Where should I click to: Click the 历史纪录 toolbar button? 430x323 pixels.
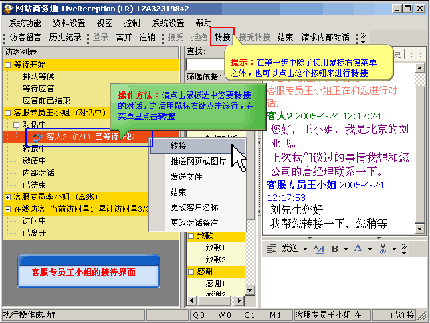[66, 37]
